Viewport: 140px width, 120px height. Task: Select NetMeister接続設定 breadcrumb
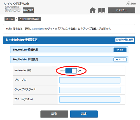[x=29, y=19]
